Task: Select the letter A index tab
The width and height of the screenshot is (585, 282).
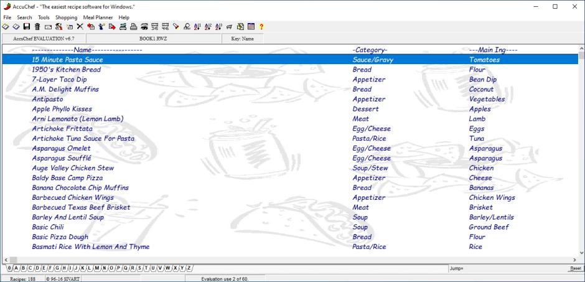Action: (x=16, y=268)
